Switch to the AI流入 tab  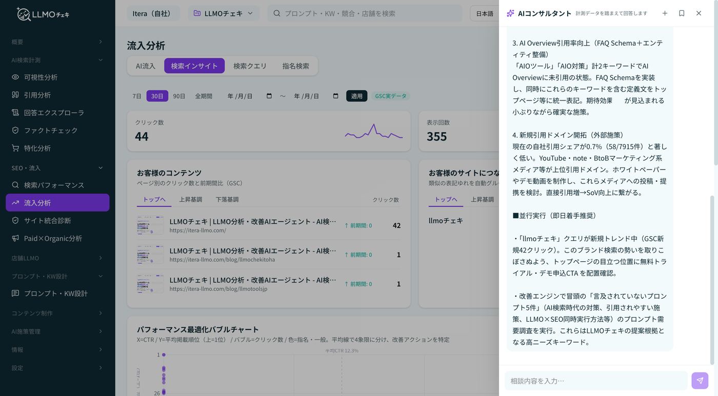pyautogui.click(x=146, y=66)
